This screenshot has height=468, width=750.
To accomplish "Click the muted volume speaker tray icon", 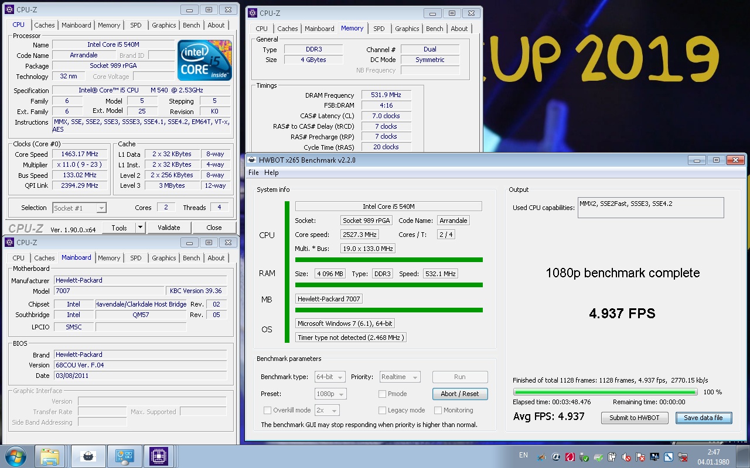I will 626,457.
